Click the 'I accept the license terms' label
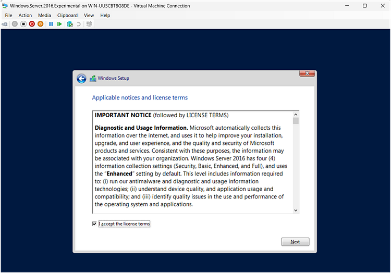The width and height of the screenshot is (391, 273). 124,224
